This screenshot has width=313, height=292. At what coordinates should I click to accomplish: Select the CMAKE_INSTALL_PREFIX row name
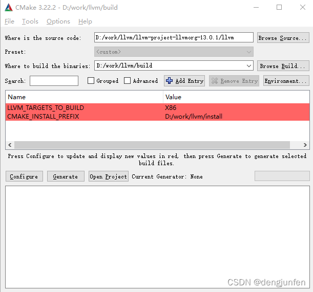pyautogui.click(x=43, y=117)
